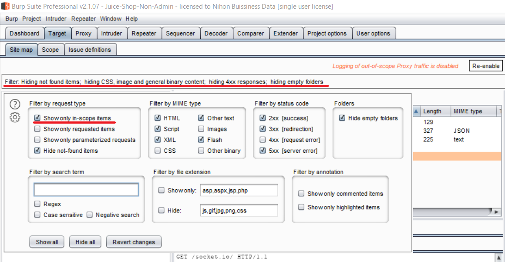505x262 pixels.
Task: Click the Burp Suite logo icon in title bar
Action: tap(6, 6)
